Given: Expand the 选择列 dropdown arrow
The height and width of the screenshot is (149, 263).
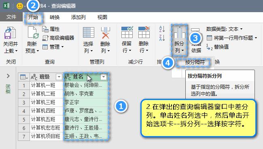Looking at the screenshot, I should point(91,51).
